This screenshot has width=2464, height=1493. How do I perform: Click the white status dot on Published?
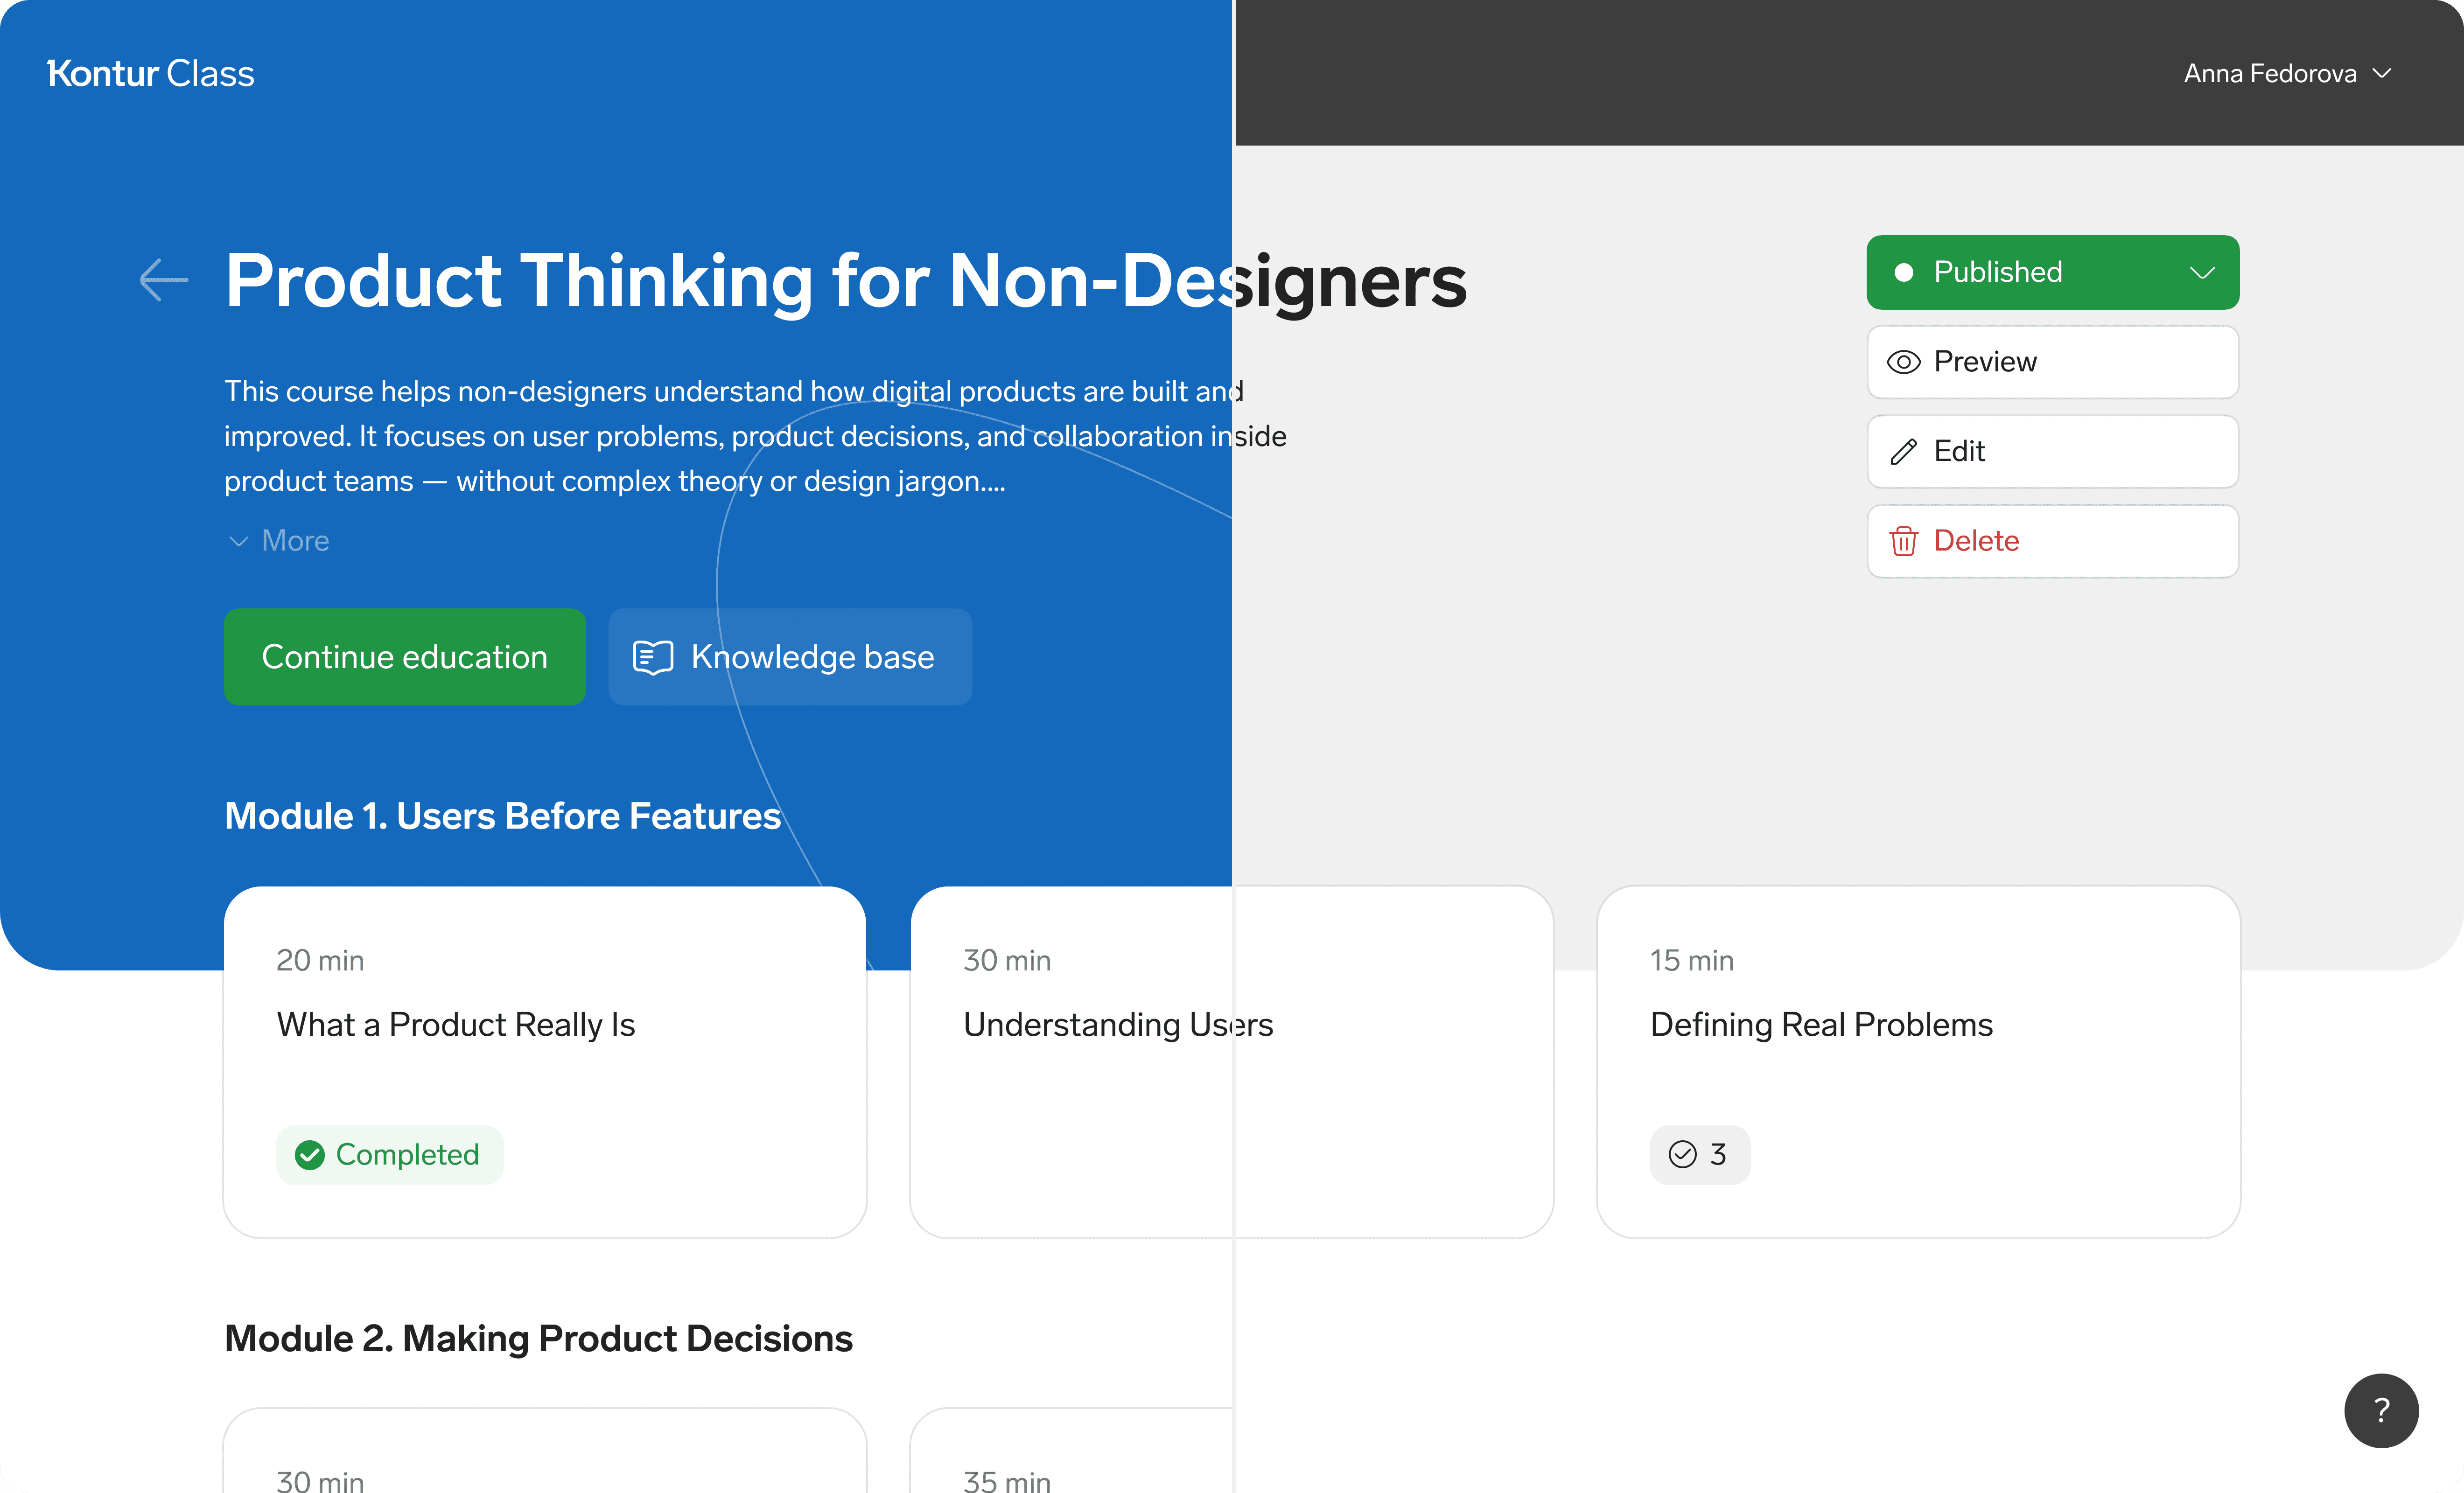pyautogui.click(x=1904, y=272)
